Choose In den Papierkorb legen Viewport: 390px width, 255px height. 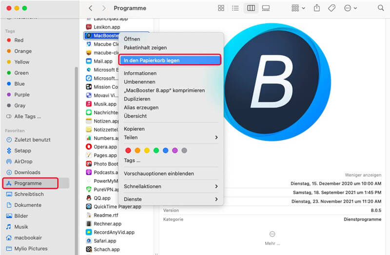click(x=170, y=60)
